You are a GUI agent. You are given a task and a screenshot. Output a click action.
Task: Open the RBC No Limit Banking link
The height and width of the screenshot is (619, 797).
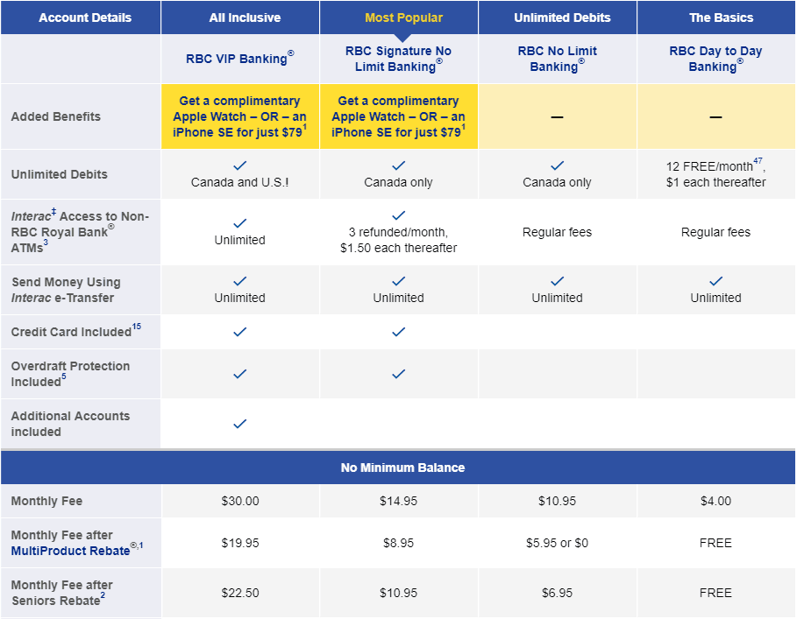[x=557, y=59]
